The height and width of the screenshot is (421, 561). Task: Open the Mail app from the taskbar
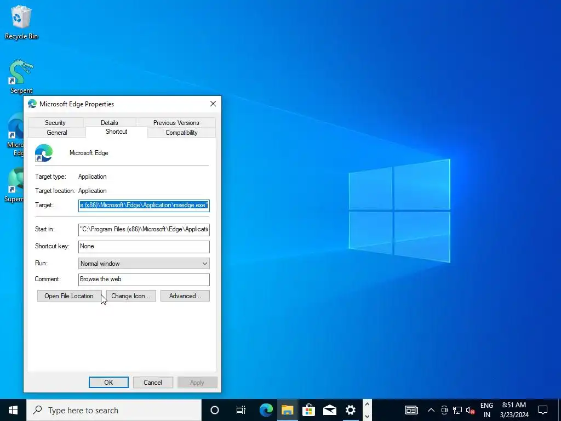[329, 410]
